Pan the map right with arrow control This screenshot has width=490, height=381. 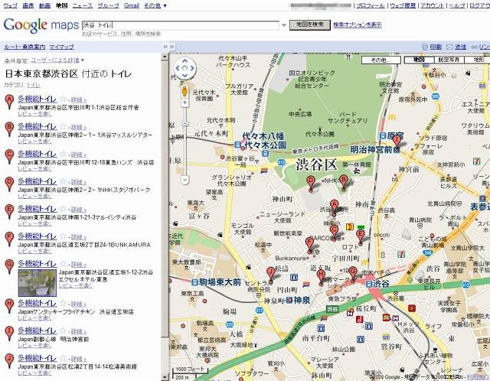pyautogui.click(x=192, y=68)
